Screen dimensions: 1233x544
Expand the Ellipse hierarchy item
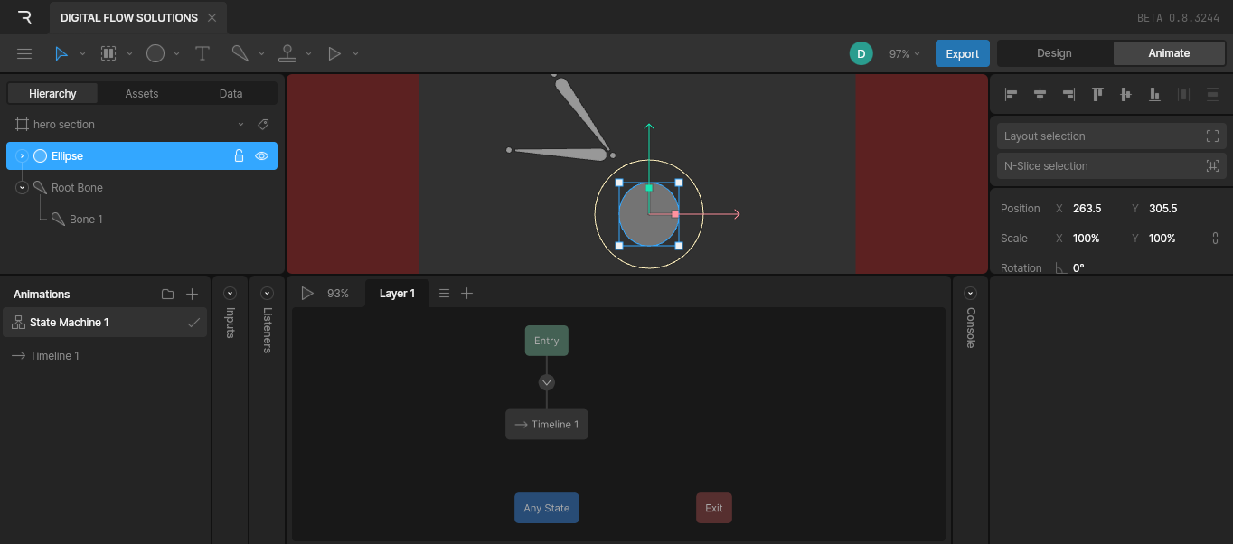click(x=23, y=156)
